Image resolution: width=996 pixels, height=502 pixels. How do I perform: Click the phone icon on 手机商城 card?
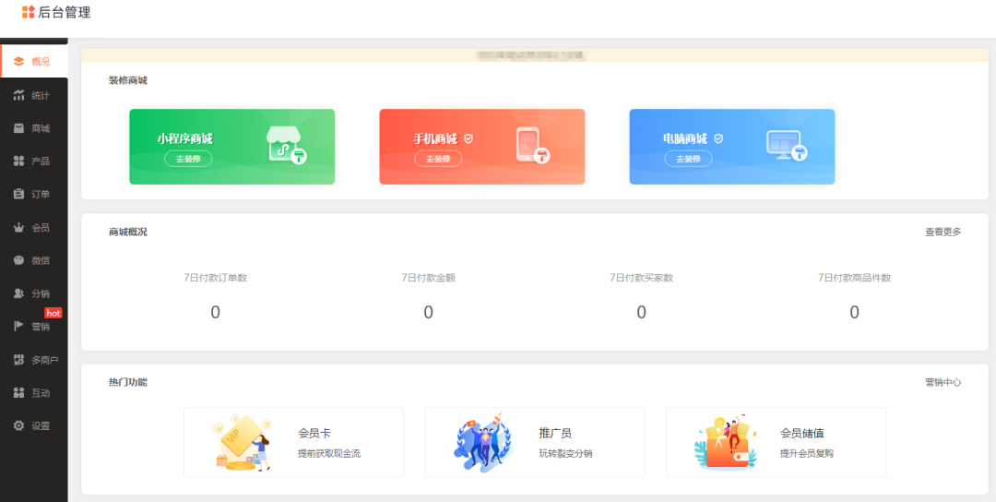point(532,145)
